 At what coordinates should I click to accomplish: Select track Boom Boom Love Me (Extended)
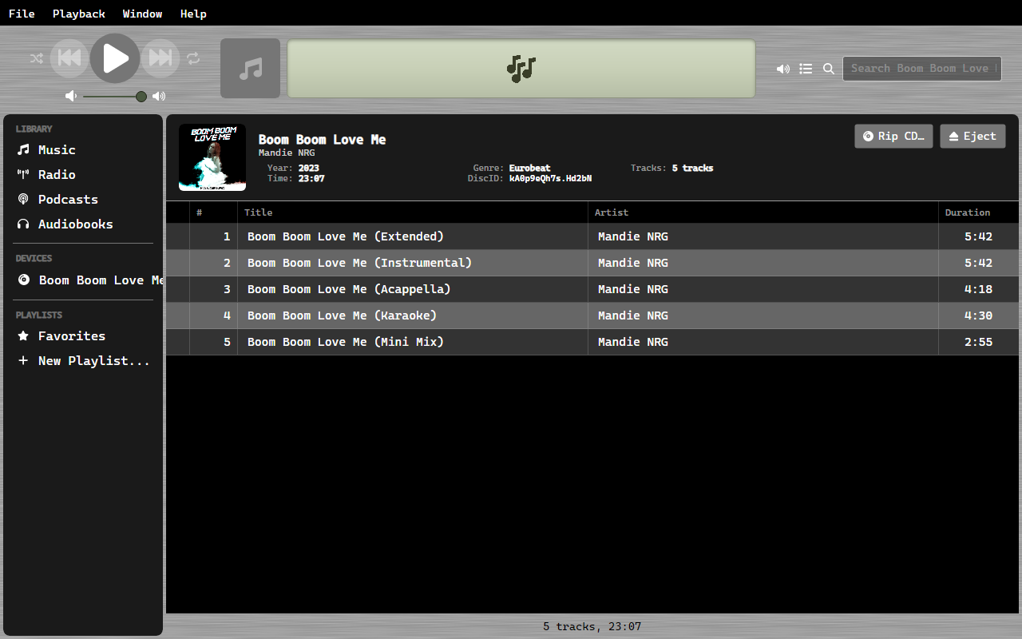594,236
